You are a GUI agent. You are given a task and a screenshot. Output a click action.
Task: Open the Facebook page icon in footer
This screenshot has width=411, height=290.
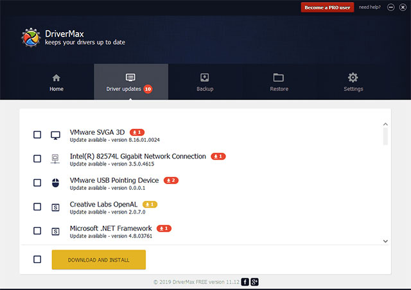pyautogui.click(x=245, y=282)
